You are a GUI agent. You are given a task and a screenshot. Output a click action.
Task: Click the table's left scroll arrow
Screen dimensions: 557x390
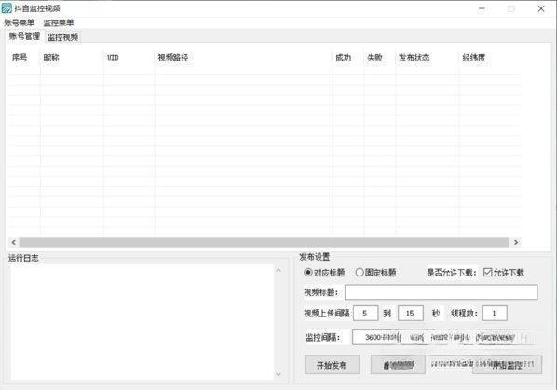click(13, 242)
